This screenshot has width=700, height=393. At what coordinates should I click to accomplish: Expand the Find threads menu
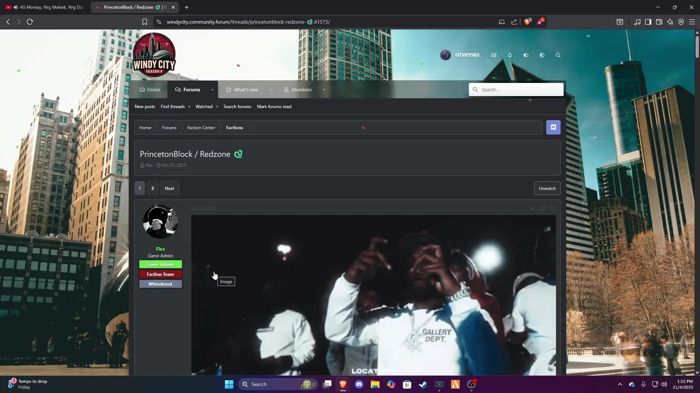pyautogui.click(x=176, y=106)
